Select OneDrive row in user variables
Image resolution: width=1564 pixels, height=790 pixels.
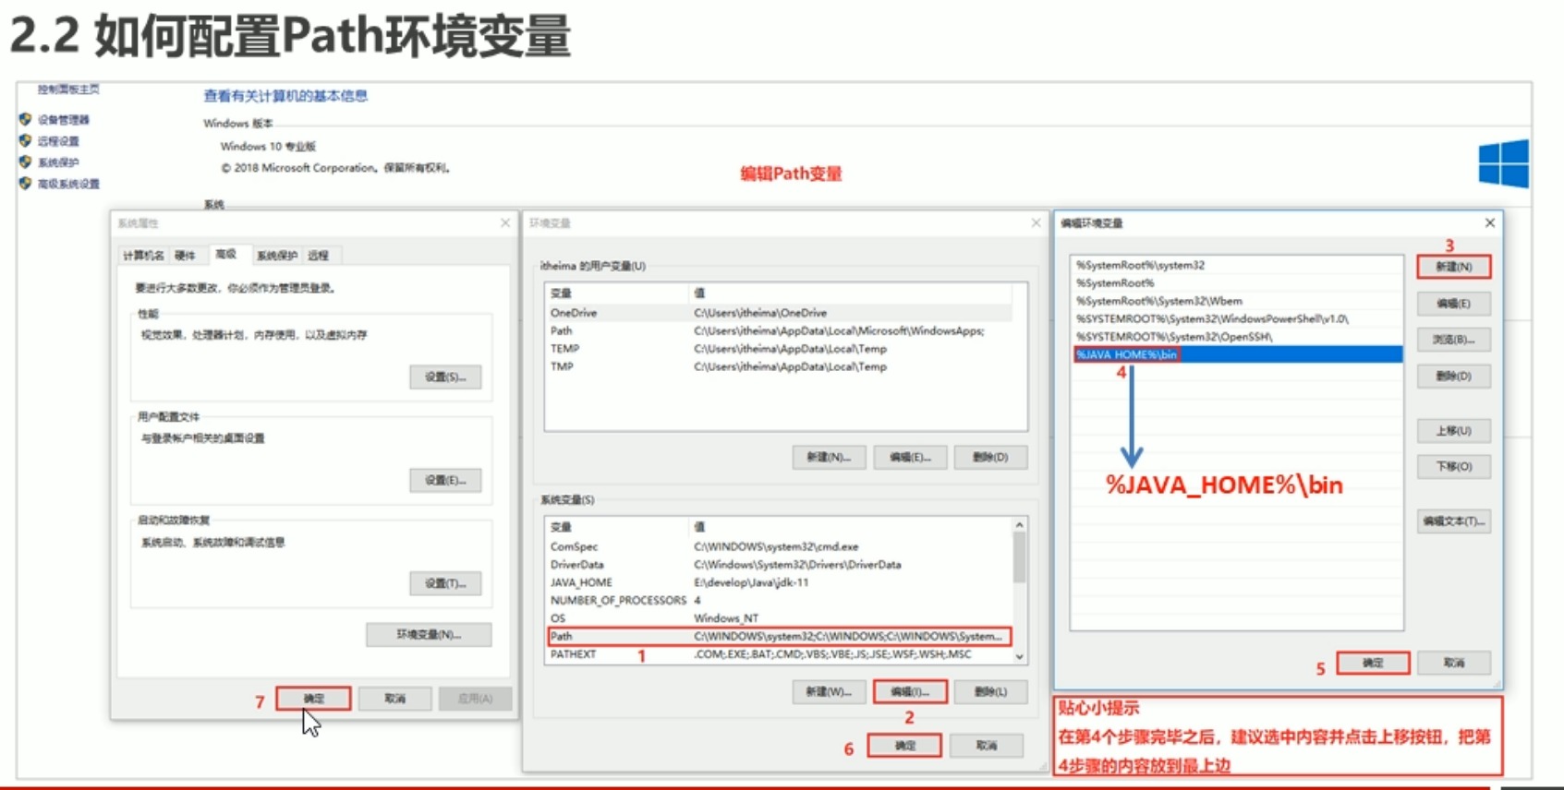[779, 313]
